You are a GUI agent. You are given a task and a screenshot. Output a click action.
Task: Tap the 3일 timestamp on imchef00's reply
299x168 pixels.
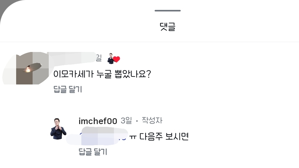pos(126,120)
